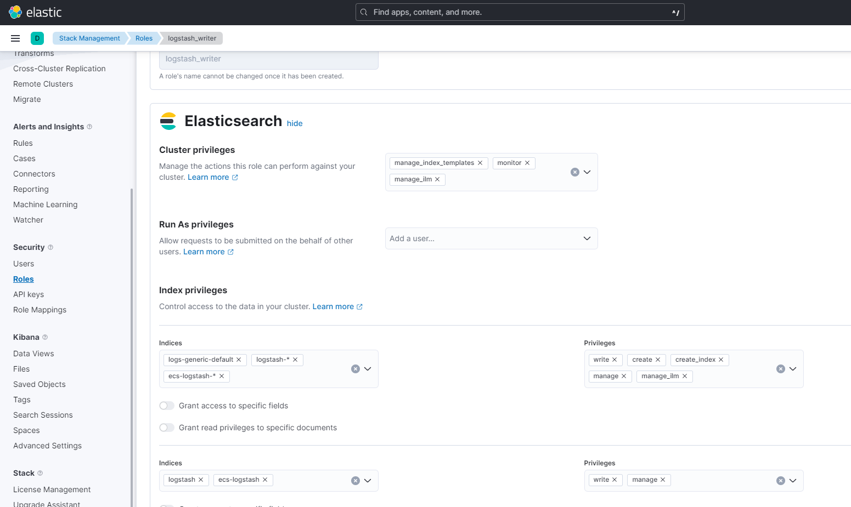The height and width of the screenshot is (507, 851).
Task: Expand second Privileges combo box
Action: [793, 481]
